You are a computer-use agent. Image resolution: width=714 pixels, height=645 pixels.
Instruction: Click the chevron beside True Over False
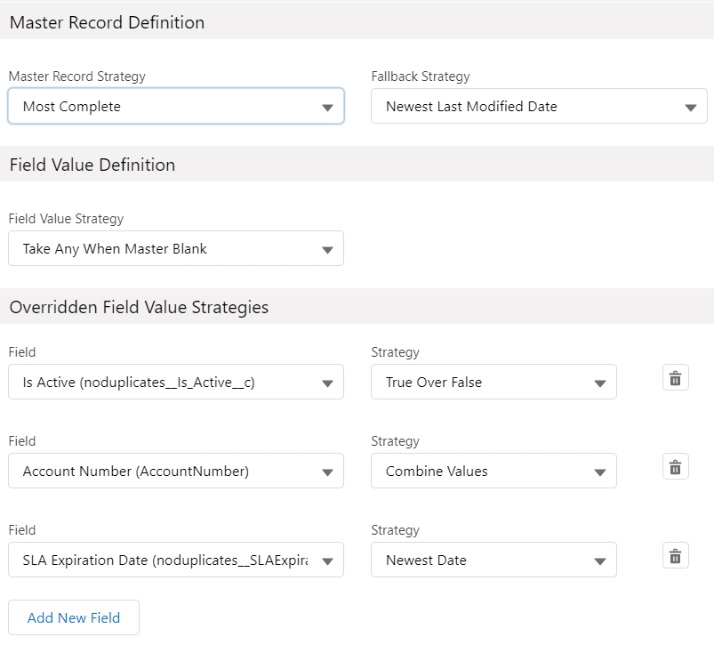click(598, 383)
